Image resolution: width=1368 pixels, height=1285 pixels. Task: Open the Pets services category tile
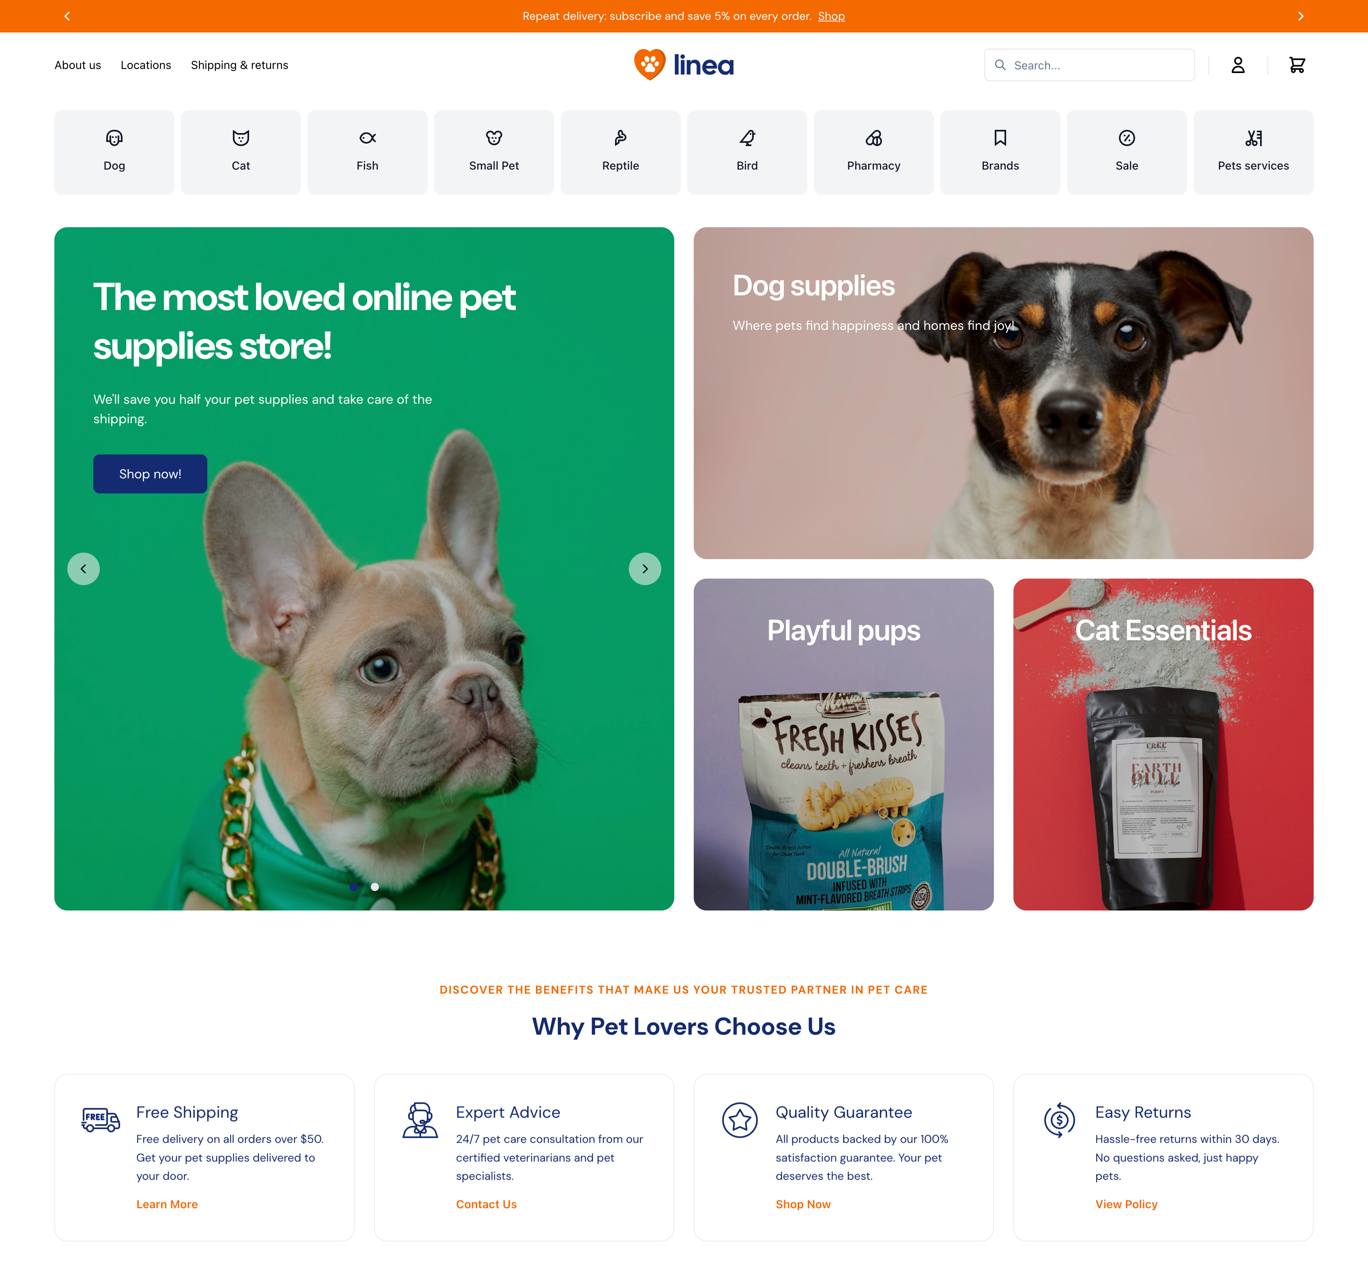pos(1254,152)
